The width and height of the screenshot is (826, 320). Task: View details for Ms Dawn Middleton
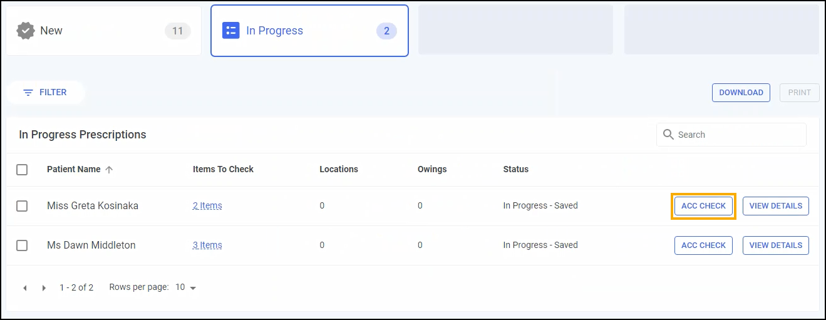(x=775, y=245)
